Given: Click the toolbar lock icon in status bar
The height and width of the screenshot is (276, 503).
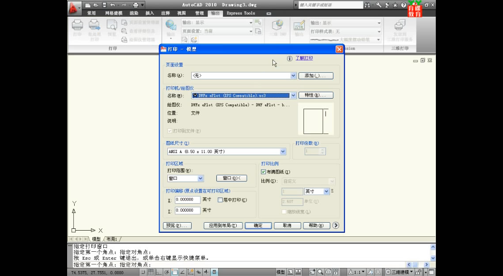Looking at the screenshot, I should point(418,272).
